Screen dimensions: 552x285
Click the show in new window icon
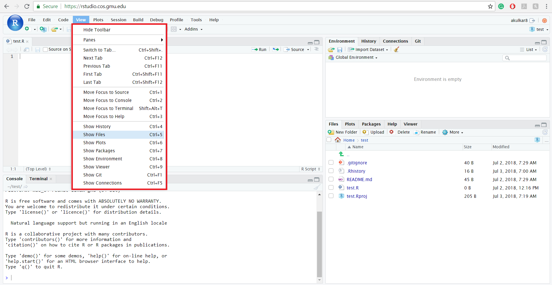tap(26, 50)
